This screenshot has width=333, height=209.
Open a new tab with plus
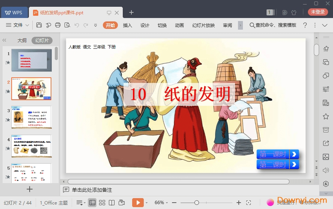point(131,12)
